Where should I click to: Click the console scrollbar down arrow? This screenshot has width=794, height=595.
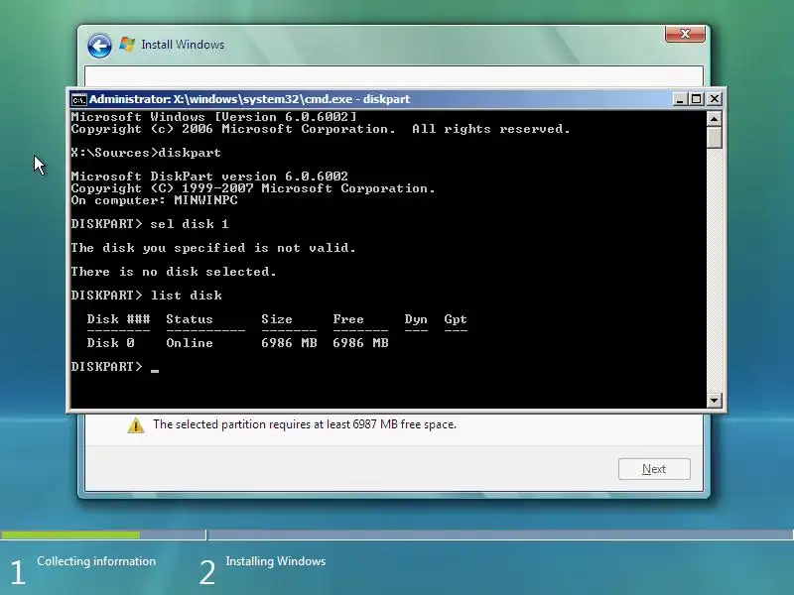[714, 401]
